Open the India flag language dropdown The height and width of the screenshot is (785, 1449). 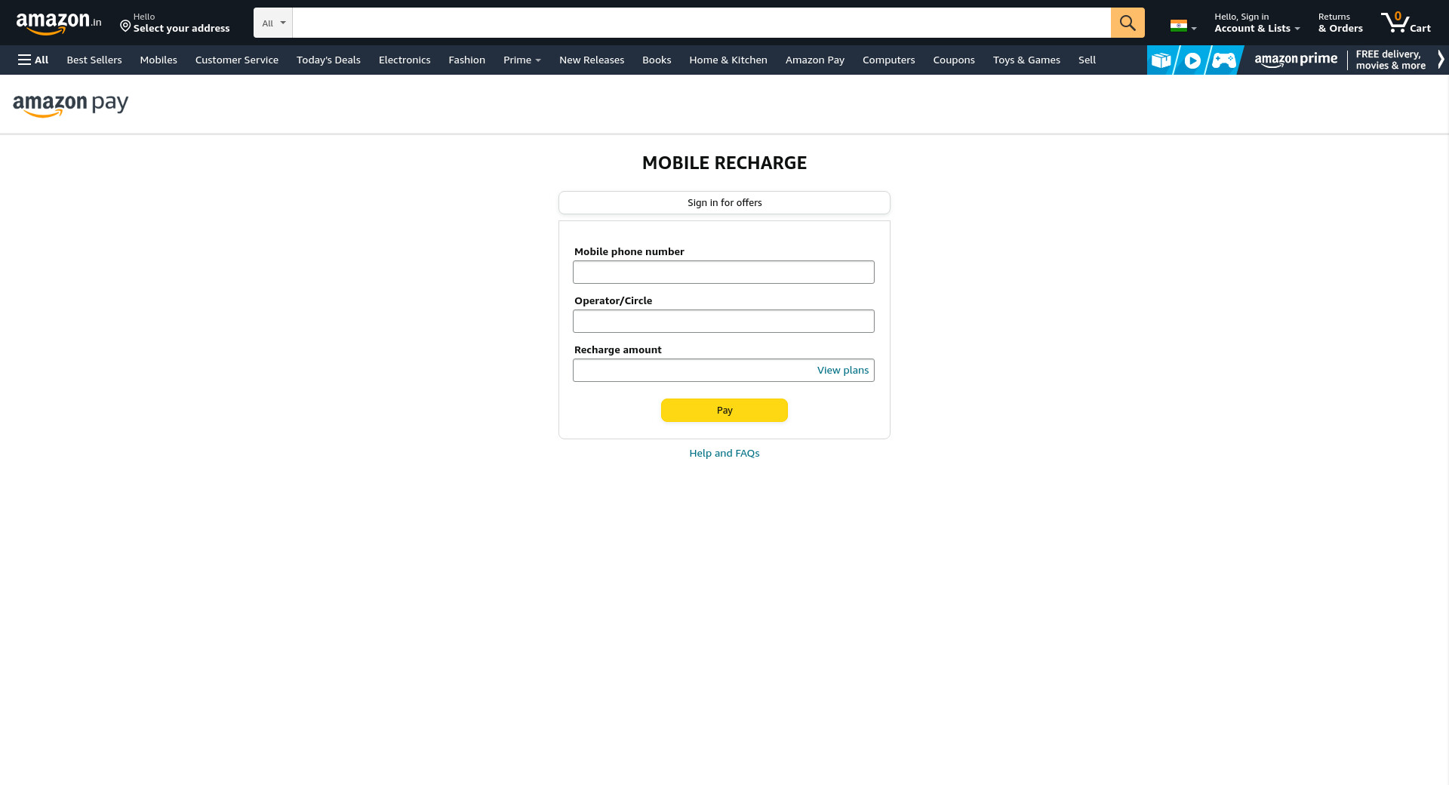pyautogui.click(x=1183, y=26)
